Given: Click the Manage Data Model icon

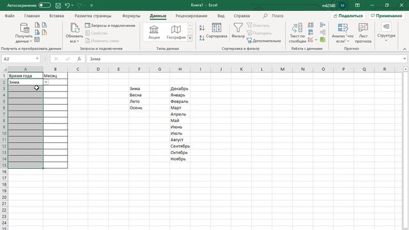Looking at the screenshot, I should click(x=323, y=40).
